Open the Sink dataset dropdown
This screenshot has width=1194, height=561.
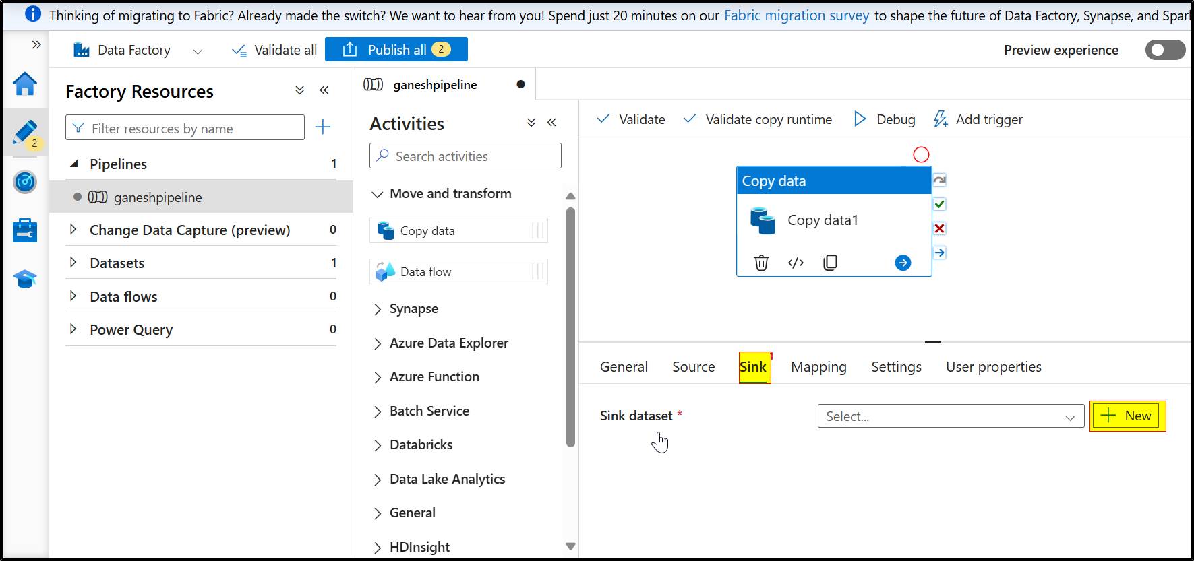point(950,416)
